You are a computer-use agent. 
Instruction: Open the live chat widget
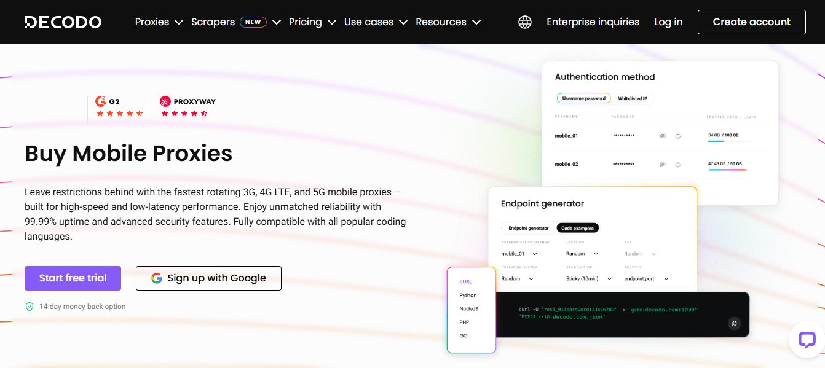[x=806, y=340]
